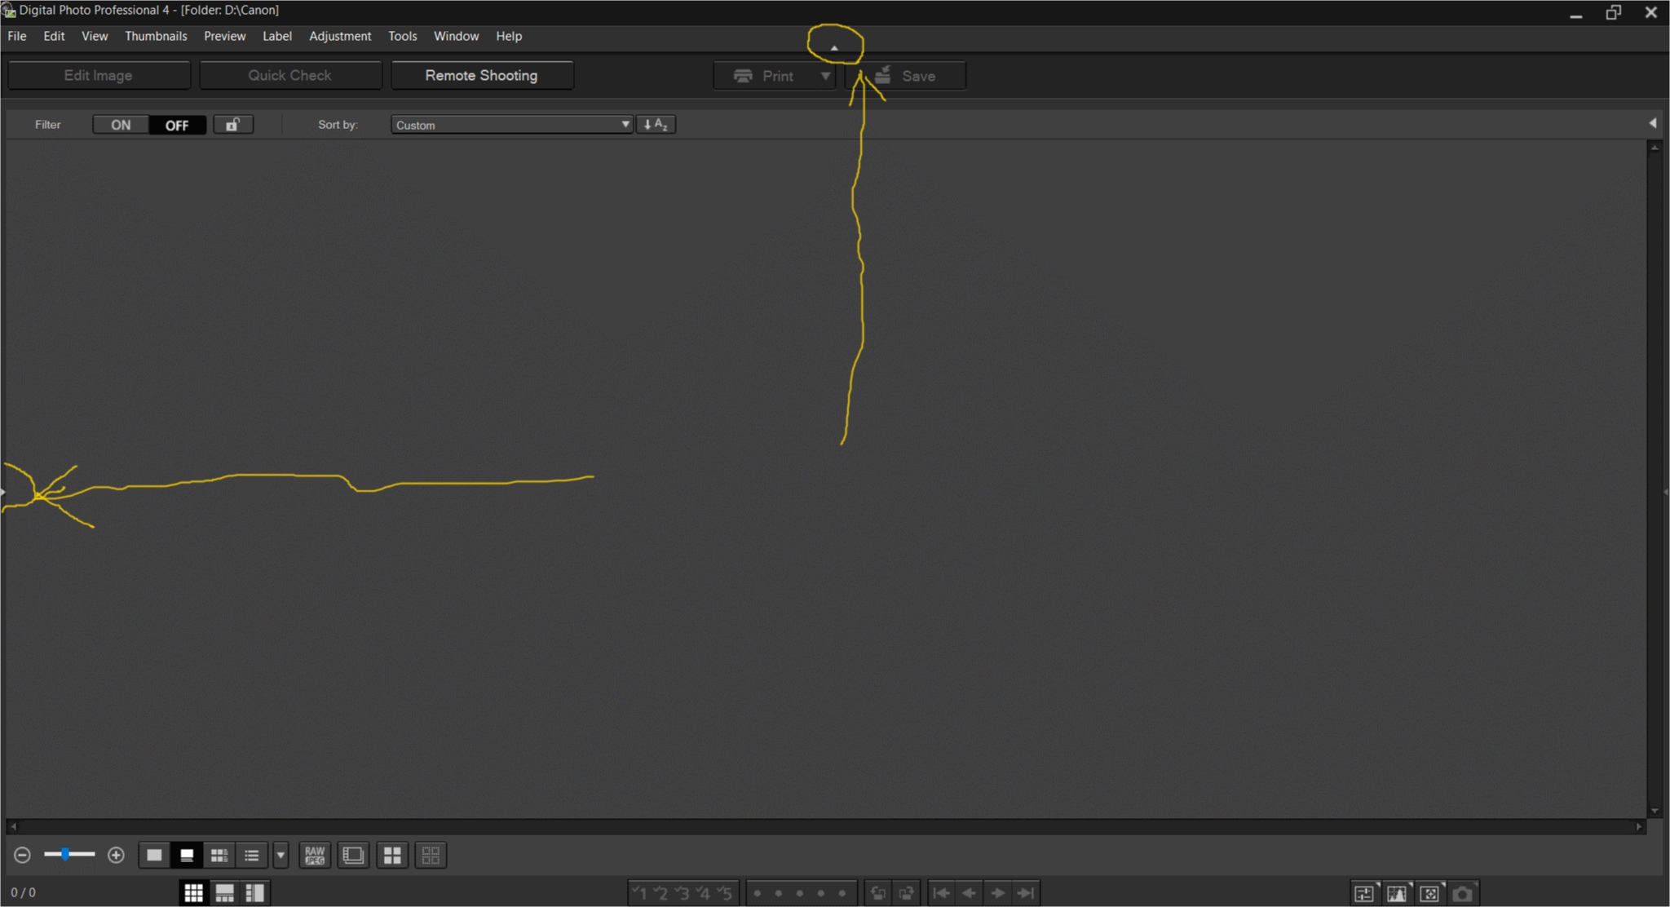
Task: Toggle the filter lock icon
Action: (233, 124)
